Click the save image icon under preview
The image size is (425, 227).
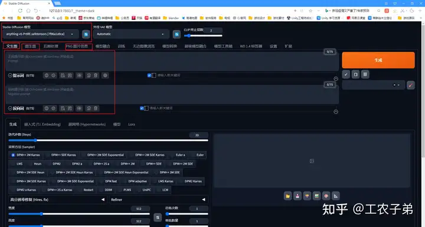(x=297, y=196)
